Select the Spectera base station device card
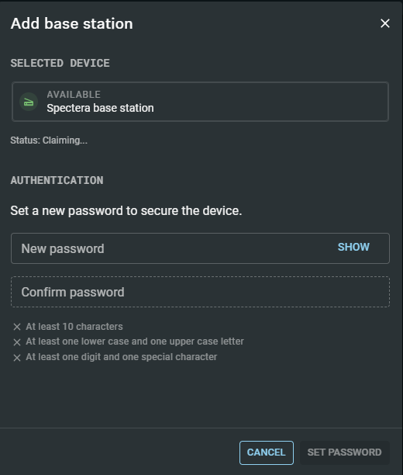 (x=200, y=102)
